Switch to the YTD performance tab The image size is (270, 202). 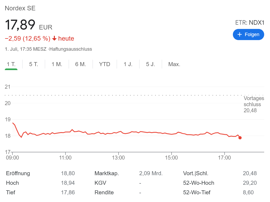click(104, 64)
